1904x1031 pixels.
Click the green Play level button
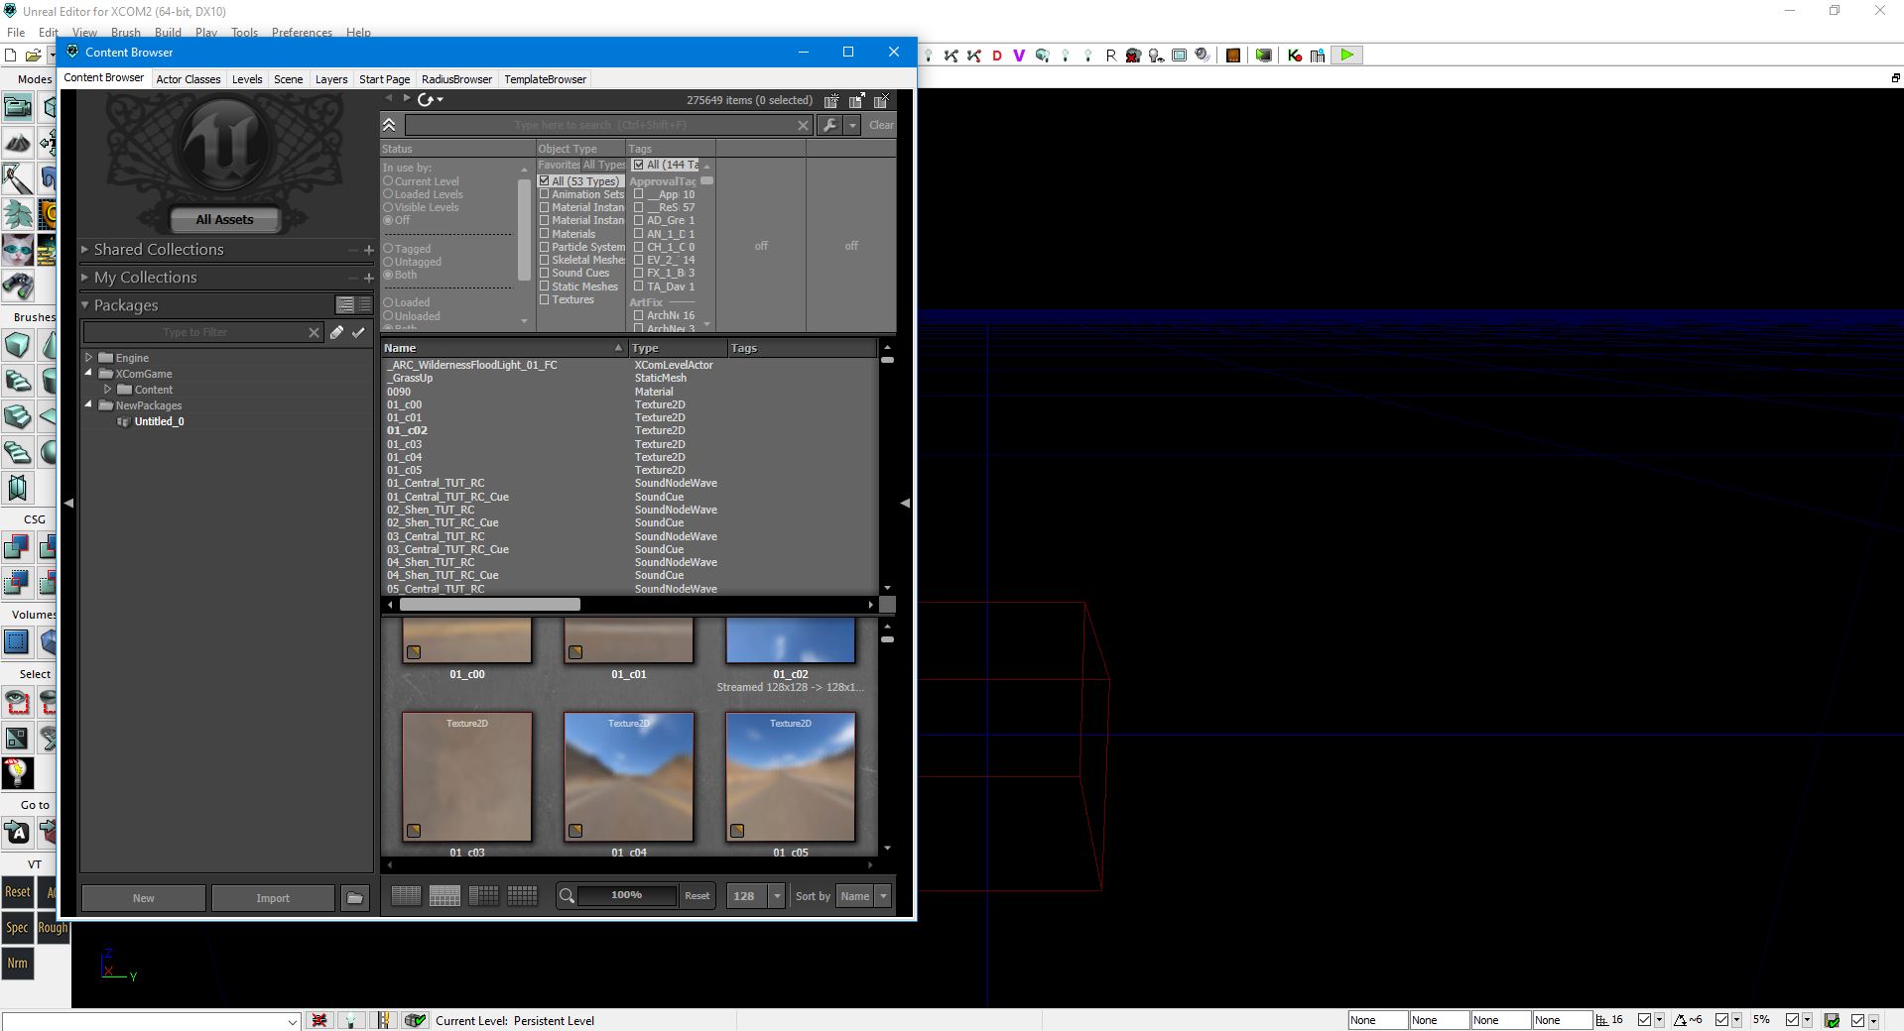point(1346,56)
